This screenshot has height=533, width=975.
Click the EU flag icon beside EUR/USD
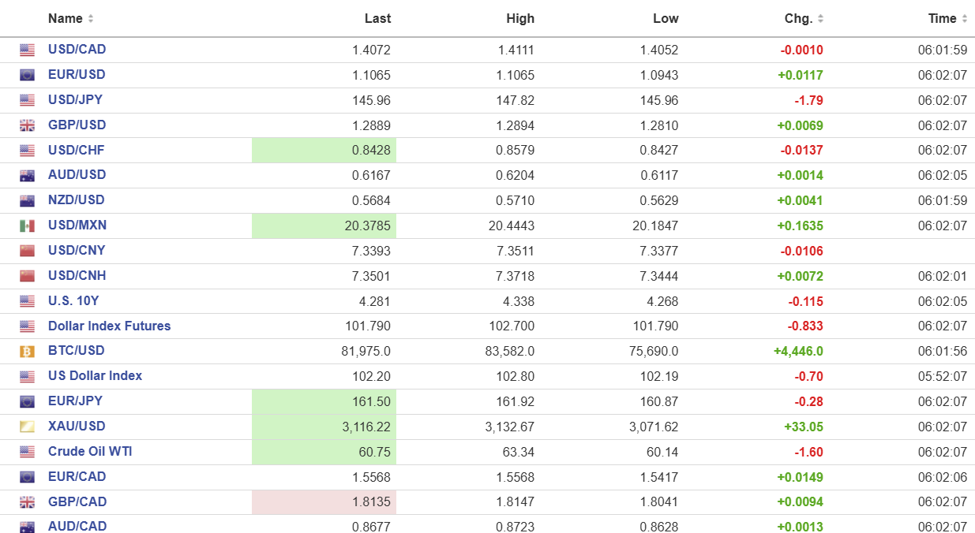click(x=28, y=75)
